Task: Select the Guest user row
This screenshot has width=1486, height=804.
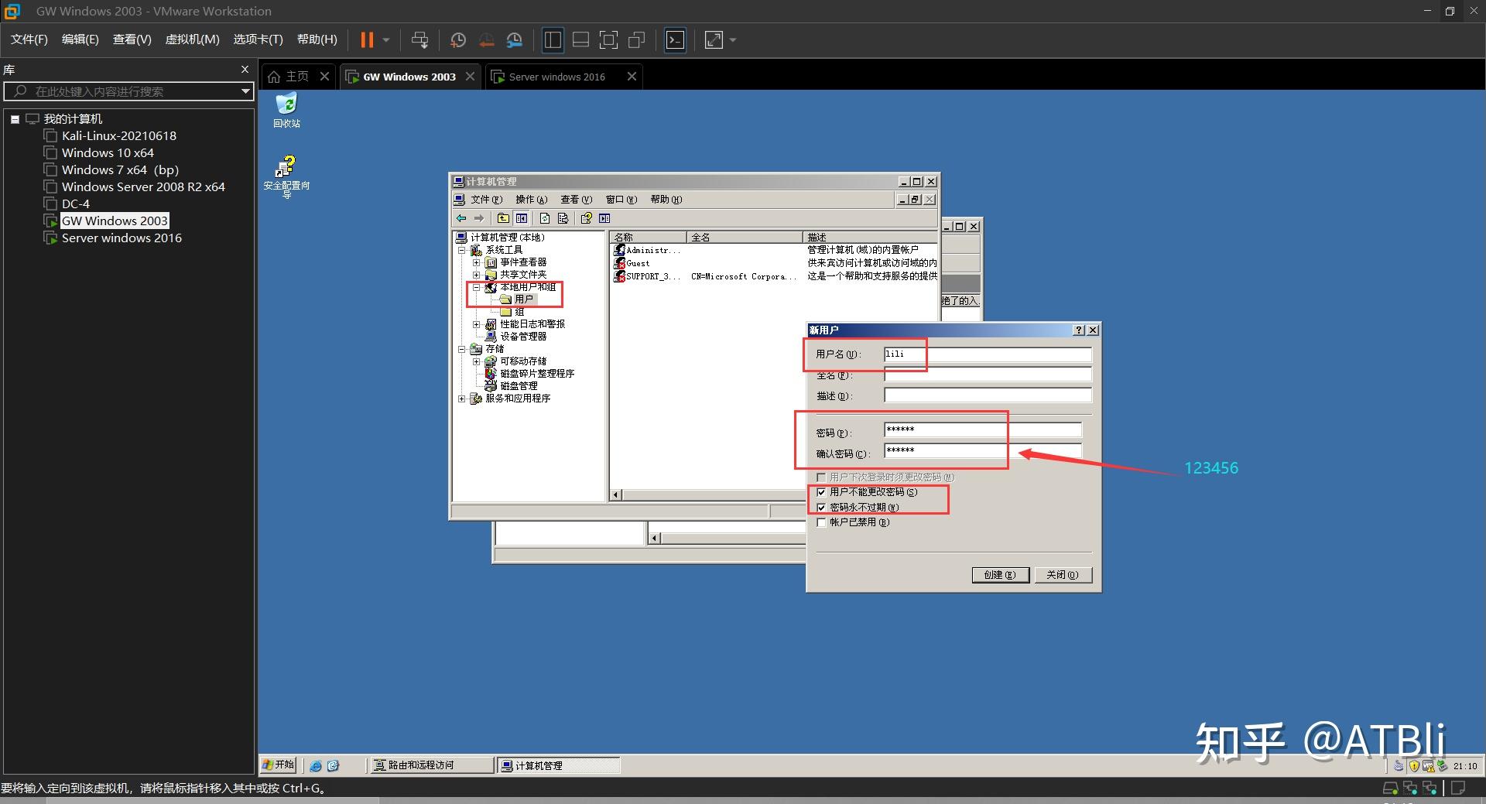Action: pyautogui.click(x=639, y=263)
